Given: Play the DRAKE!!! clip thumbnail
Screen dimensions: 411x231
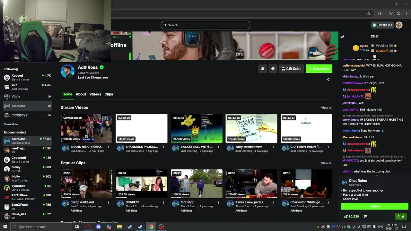Looking at the screenshot, I should coord(142,184).
